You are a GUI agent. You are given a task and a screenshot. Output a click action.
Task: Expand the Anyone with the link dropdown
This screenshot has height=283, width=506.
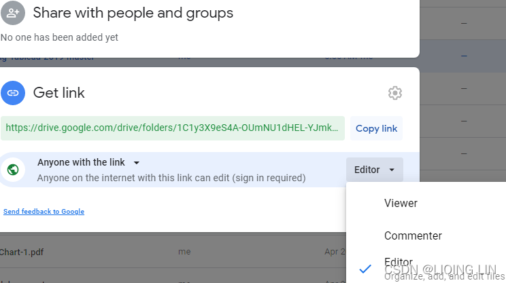[x=88, y=162]
